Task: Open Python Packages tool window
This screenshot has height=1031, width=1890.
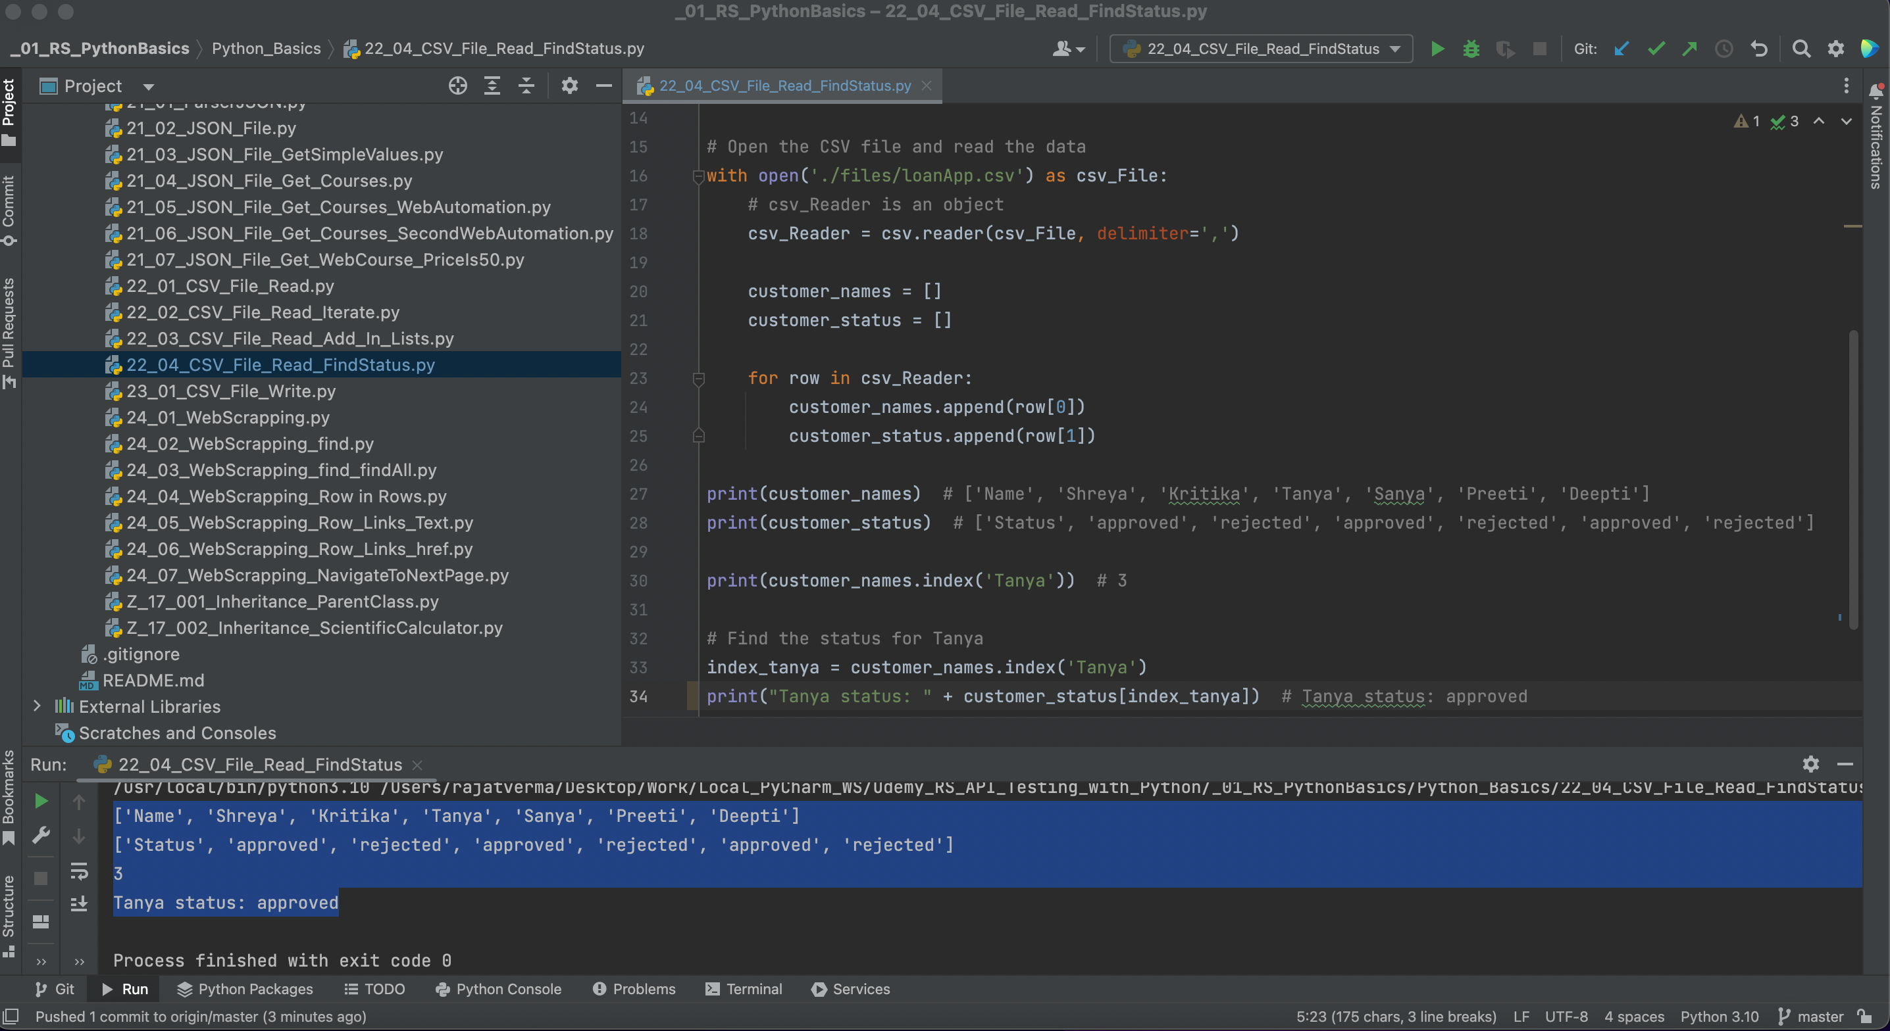Action: click(x=245, y=989)
